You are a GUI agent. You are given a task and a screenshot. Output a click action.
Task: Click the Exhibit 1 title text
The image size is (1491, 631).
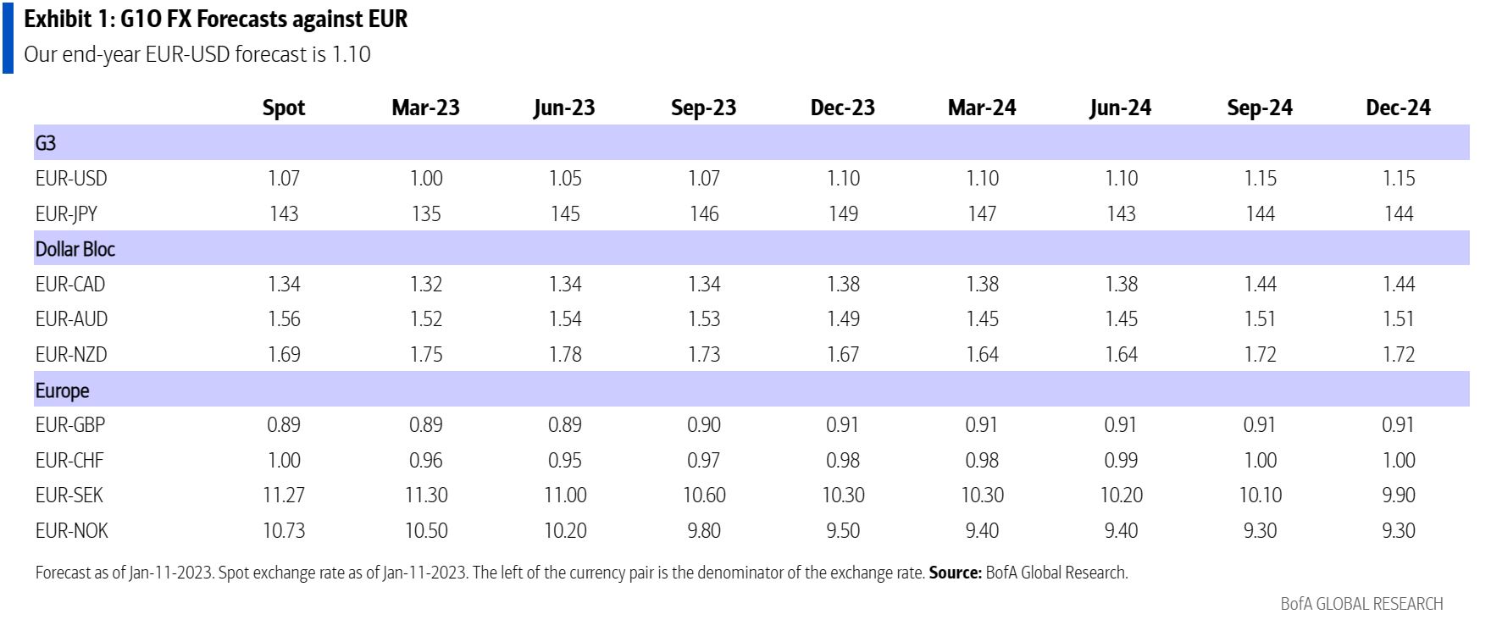coord(215,19)
